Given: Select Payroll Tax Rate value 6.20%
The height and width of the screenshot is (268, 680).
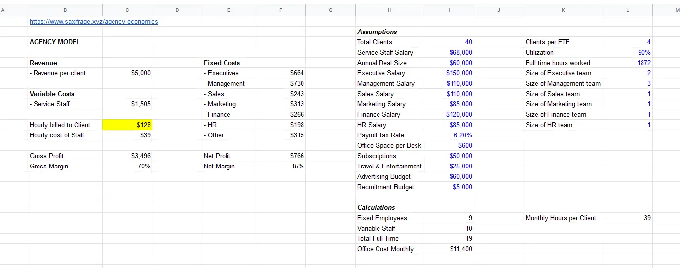Looking at the screenshot, I should (449, 135).
